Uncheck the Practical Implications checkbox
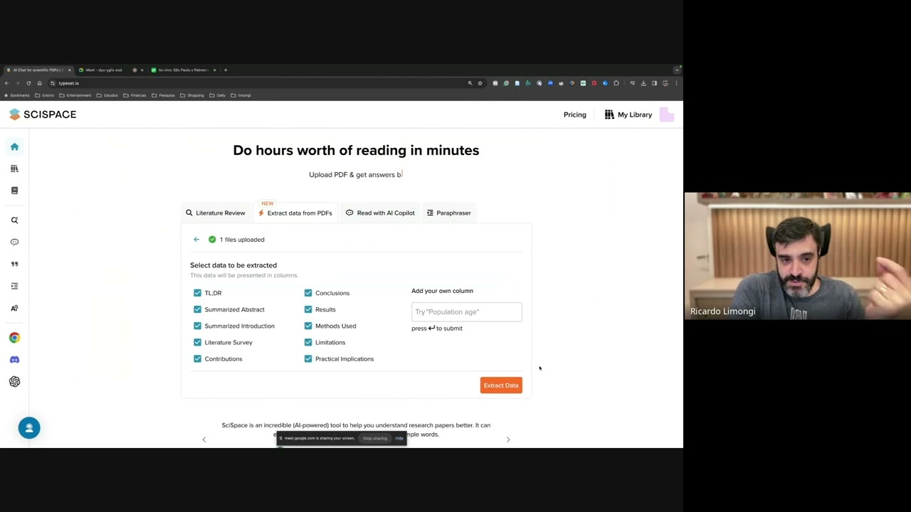The width and height of the screenshot is (911, 512). [x=308, y=358]
